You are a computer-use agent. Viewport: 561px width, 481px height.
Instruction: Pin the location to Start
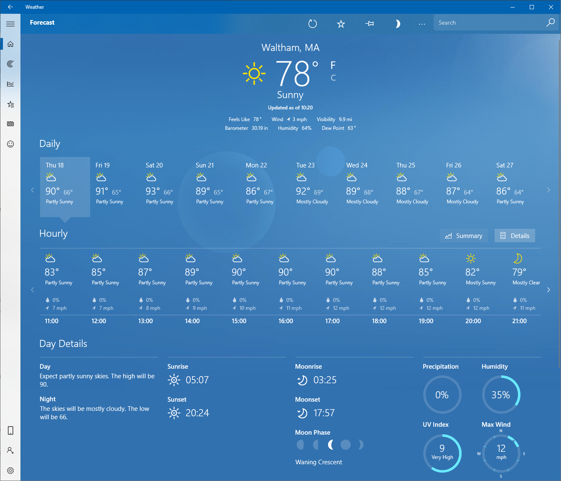tap(369, 24)
